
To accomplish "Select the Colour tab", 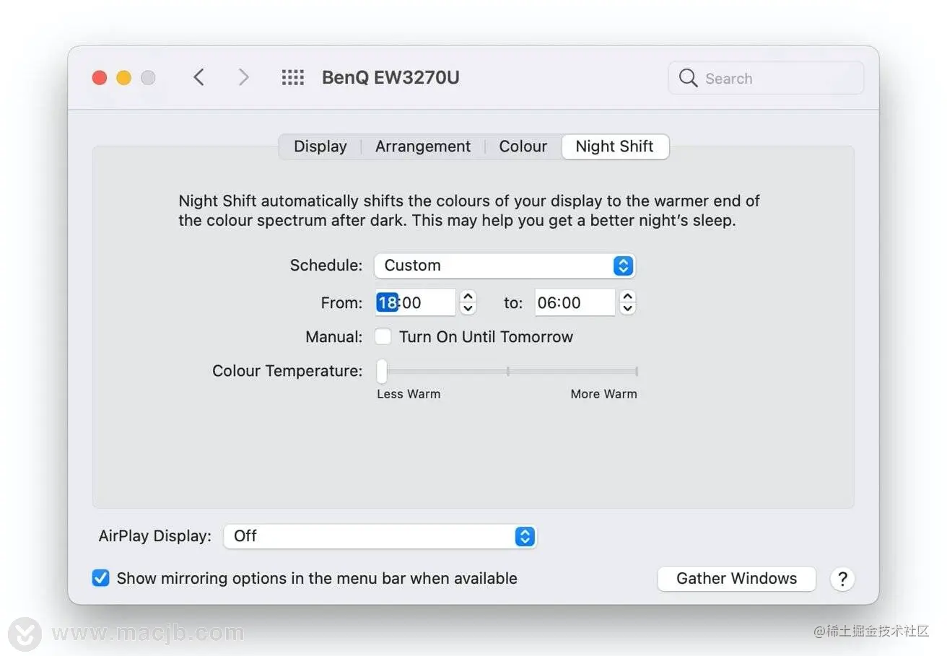I will [523, 146].
